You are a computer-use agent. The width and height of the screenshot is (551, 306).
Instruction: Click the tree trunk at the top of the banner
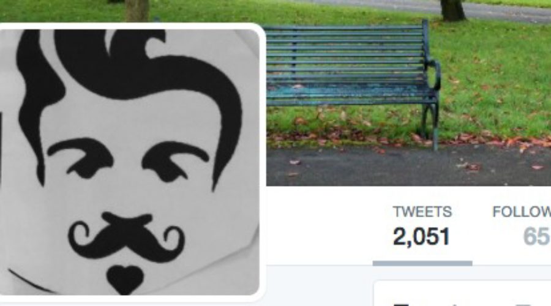(x=452, y=10)
